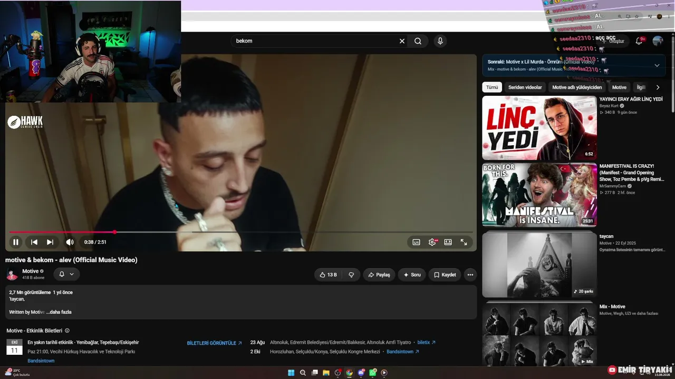Show more filter chips with arrow
The image size is (675, 379).
pyautogui.click(x=658, y=87)
